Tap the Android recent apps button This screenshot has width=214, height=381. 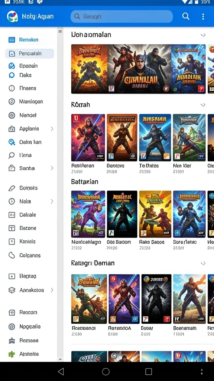[149, 372]
